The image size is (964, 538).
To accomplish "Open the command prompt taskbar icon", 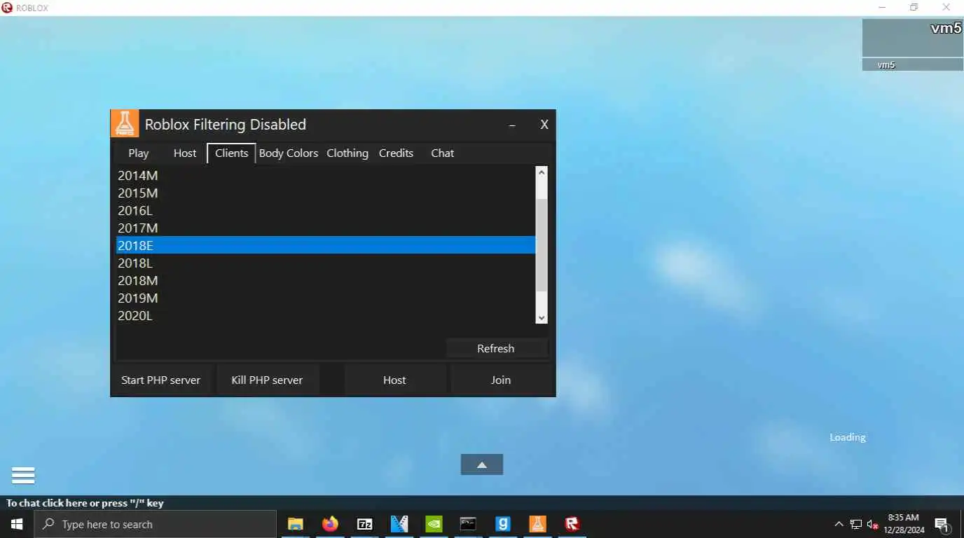I will 468,524.
